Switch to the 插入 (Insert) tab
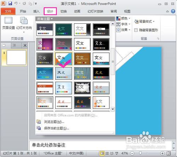The width and height of the screenshot is (177, 157). 36,11
